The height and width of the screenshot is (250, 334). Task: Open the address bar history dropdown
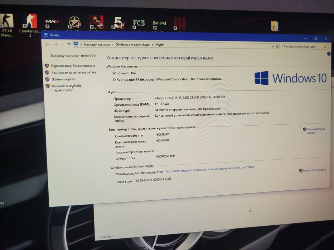(x=272, y=46)
